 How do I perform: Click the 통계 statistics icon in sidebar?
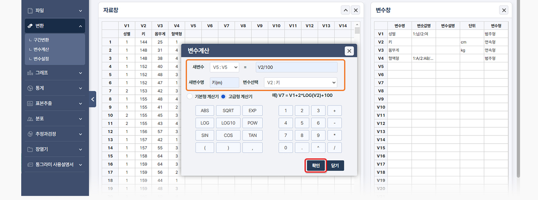pyautogui.click(x=30, y=88)
